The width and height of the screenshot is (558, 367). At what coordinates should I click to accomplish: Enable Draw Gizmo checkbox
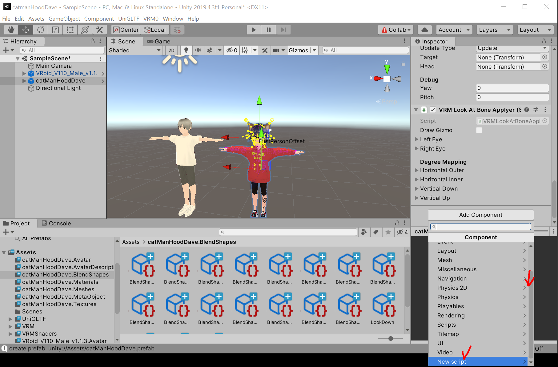click(x=479, y=130)
